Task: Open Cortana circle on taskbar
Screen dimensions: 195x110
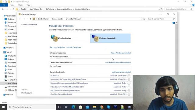Action: click(x=59, y=107)
